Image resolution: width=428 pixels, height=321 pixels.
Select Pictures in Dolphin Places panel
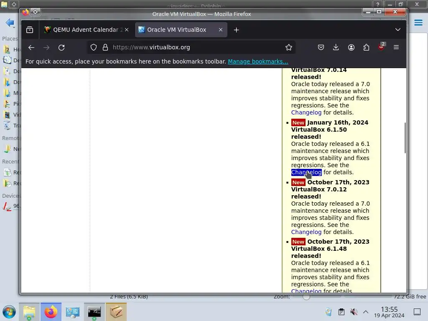[x=11, y=104]
